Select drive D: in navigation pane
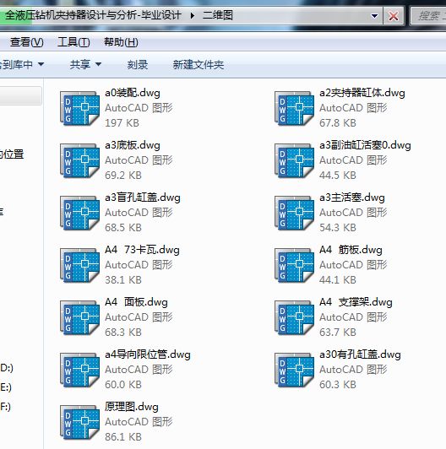This screenshot has width=446, height=449. [7, 368]
